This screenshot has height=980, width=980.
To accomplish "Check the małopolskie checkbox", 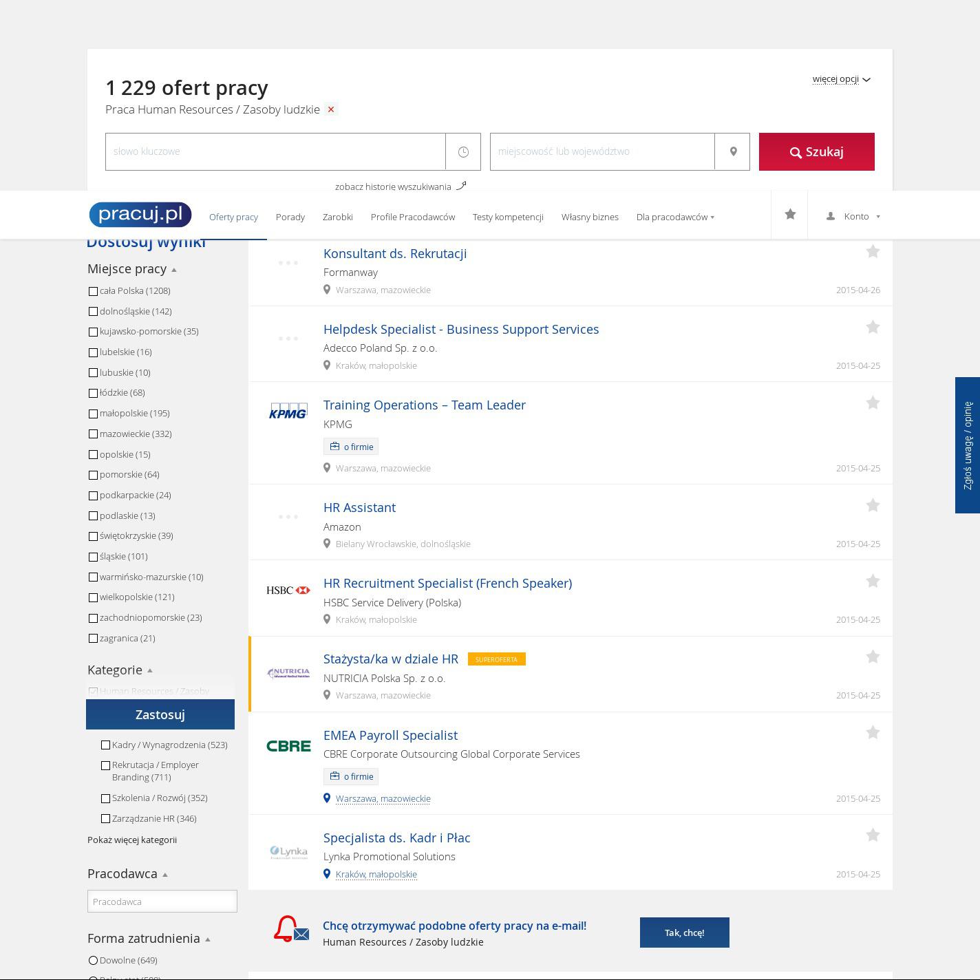I will pos(93,414).
